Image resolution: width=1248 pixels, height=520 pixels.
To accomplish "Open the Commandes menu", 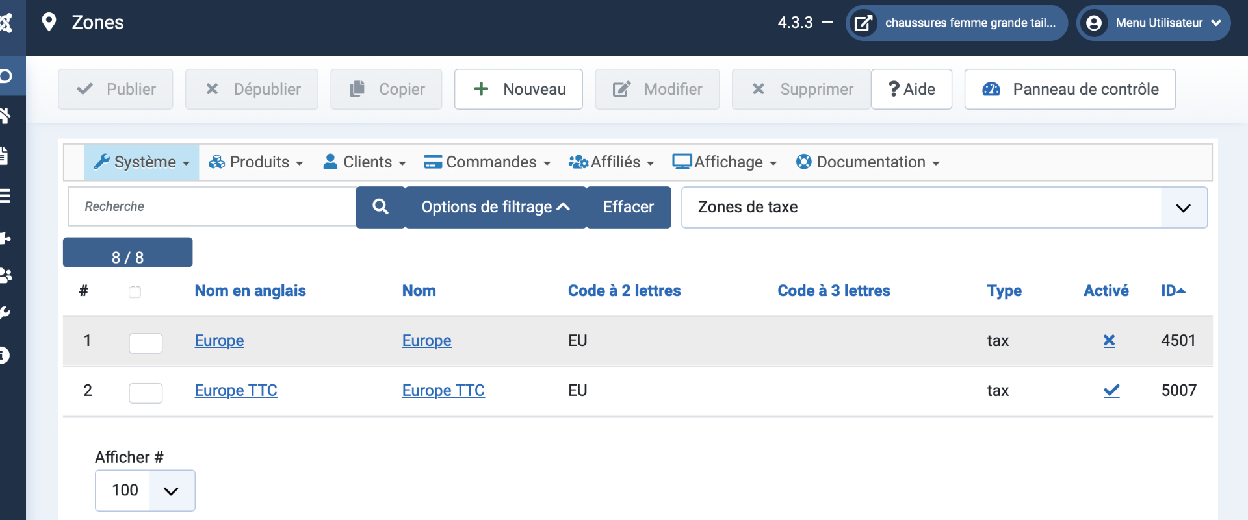I will tap(487, 162).
